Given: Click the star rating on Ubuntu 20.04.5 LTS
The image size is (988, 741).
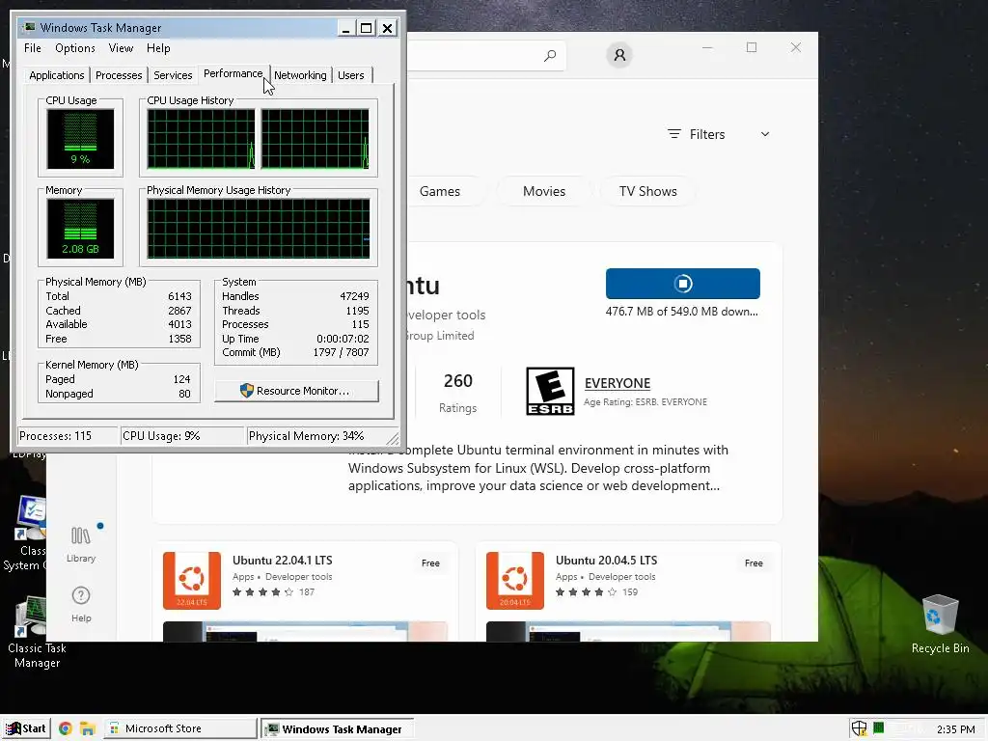Looking at the screenshot, I should point(586,592).
